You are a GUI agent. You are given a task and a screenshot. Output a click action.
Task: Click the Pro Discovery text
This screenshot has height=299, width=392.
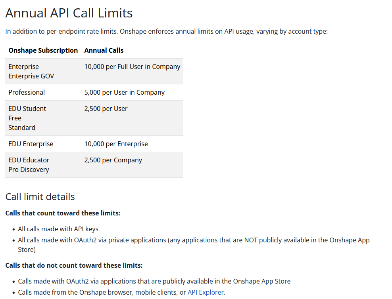[29, 169]
